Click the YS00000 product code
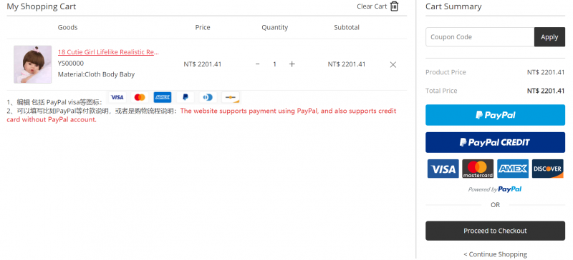The height and width of the screenshot is (260, 573). (70, 63)
